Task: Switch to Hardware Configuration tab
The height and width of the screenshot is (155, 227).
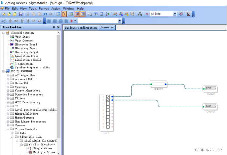Action: coord(81,28)
